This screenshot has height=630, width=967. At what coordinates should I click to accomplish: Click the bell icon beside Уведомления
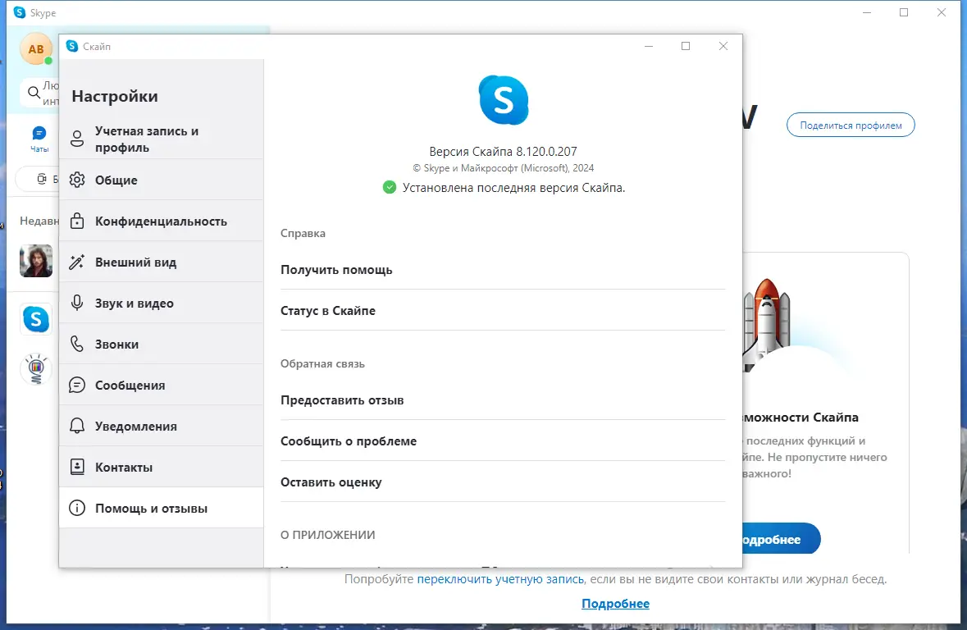[x=77, y=426]
